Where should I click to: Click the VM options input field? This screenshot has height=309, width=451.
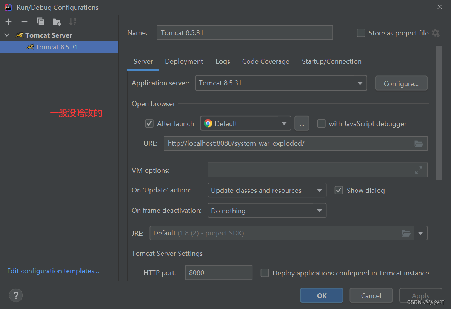tap(317, 170)
